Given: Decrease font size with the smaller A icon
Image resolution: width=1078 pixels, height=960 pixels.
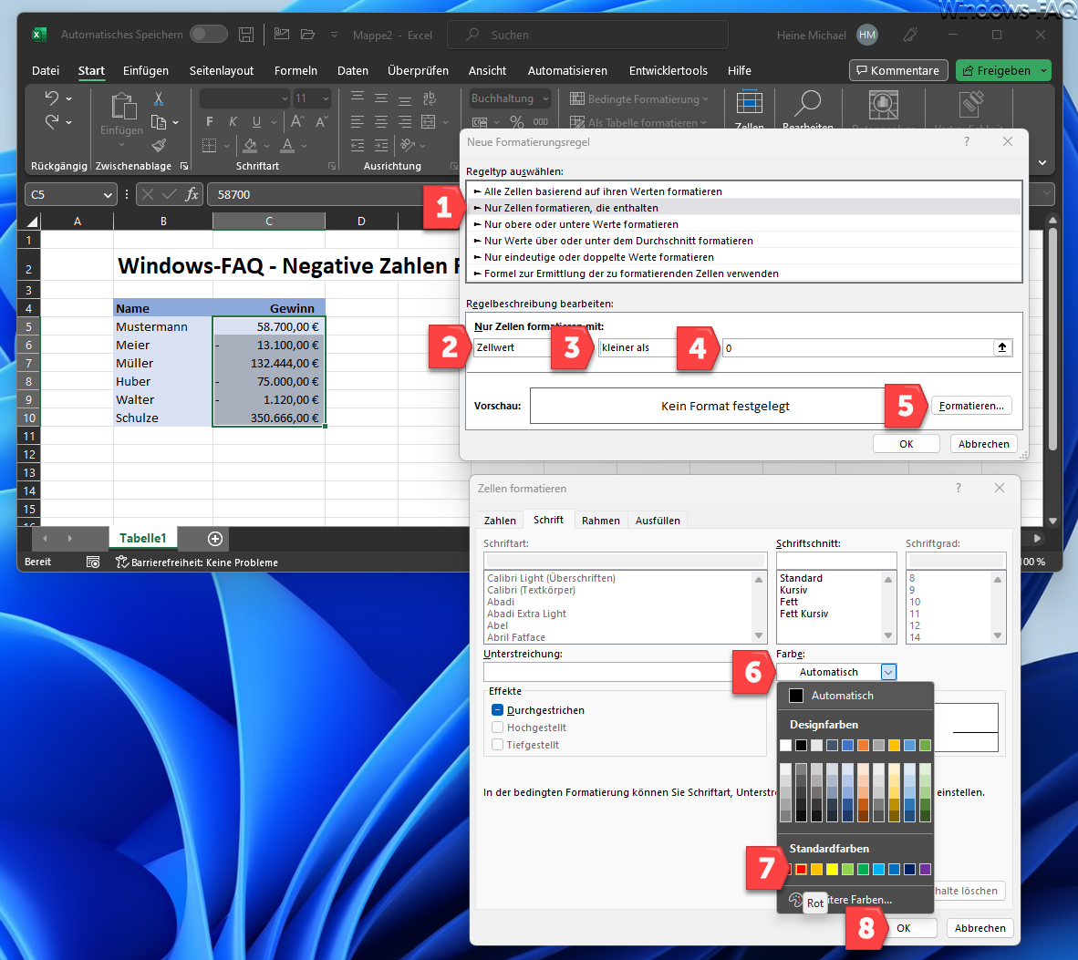Looking at the screenshot, I should [321, 121].
